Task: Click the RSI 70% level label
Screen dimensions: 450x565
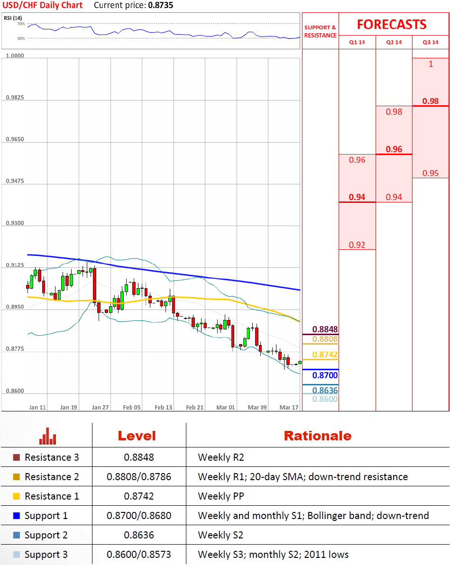Action: tap(21, 24)
